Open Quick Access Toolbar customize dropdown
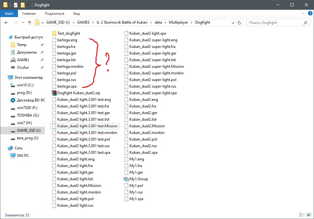 pyautogui.click(x=28, y=5)
